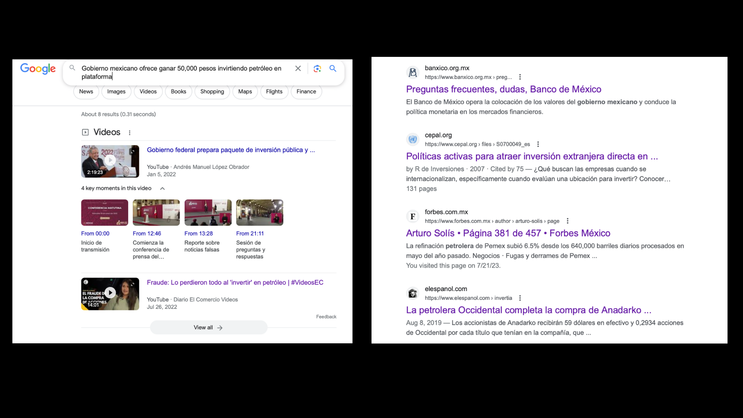
Task: Clear the search query with X
Action: [x=298, y=69]
